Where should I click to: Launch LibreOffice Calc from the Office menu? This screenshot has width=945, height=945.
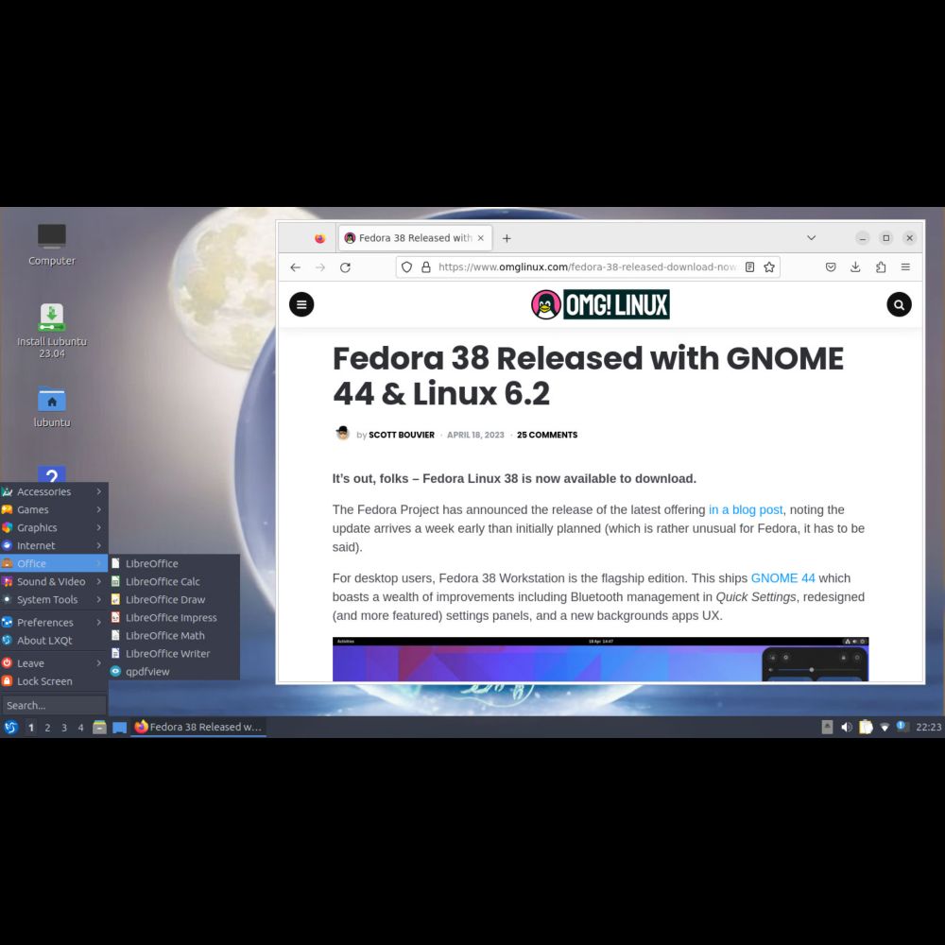(174, 581)
